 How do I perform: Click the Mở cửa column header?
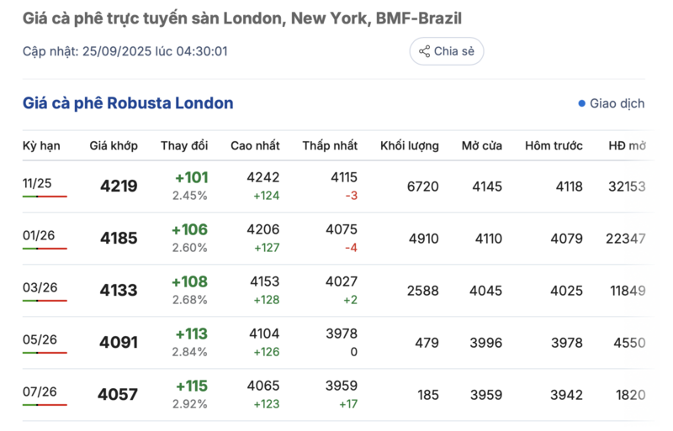[481, 145]
